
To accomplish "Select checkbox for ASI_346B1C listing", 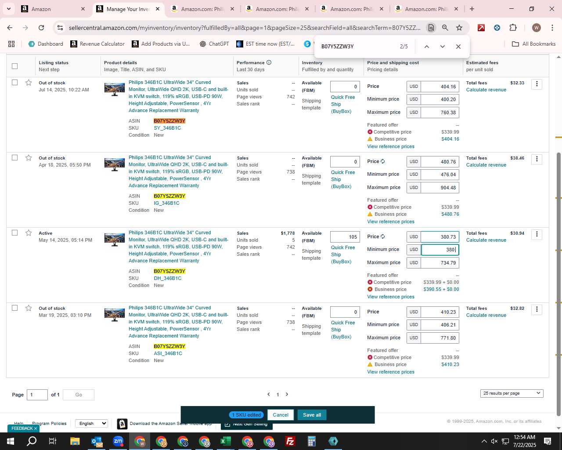I will (14, 308).
